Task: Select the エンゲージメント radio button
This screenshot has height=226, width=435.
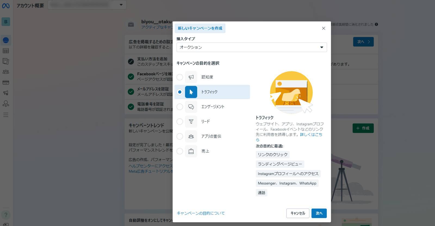Action: (180, 107)
